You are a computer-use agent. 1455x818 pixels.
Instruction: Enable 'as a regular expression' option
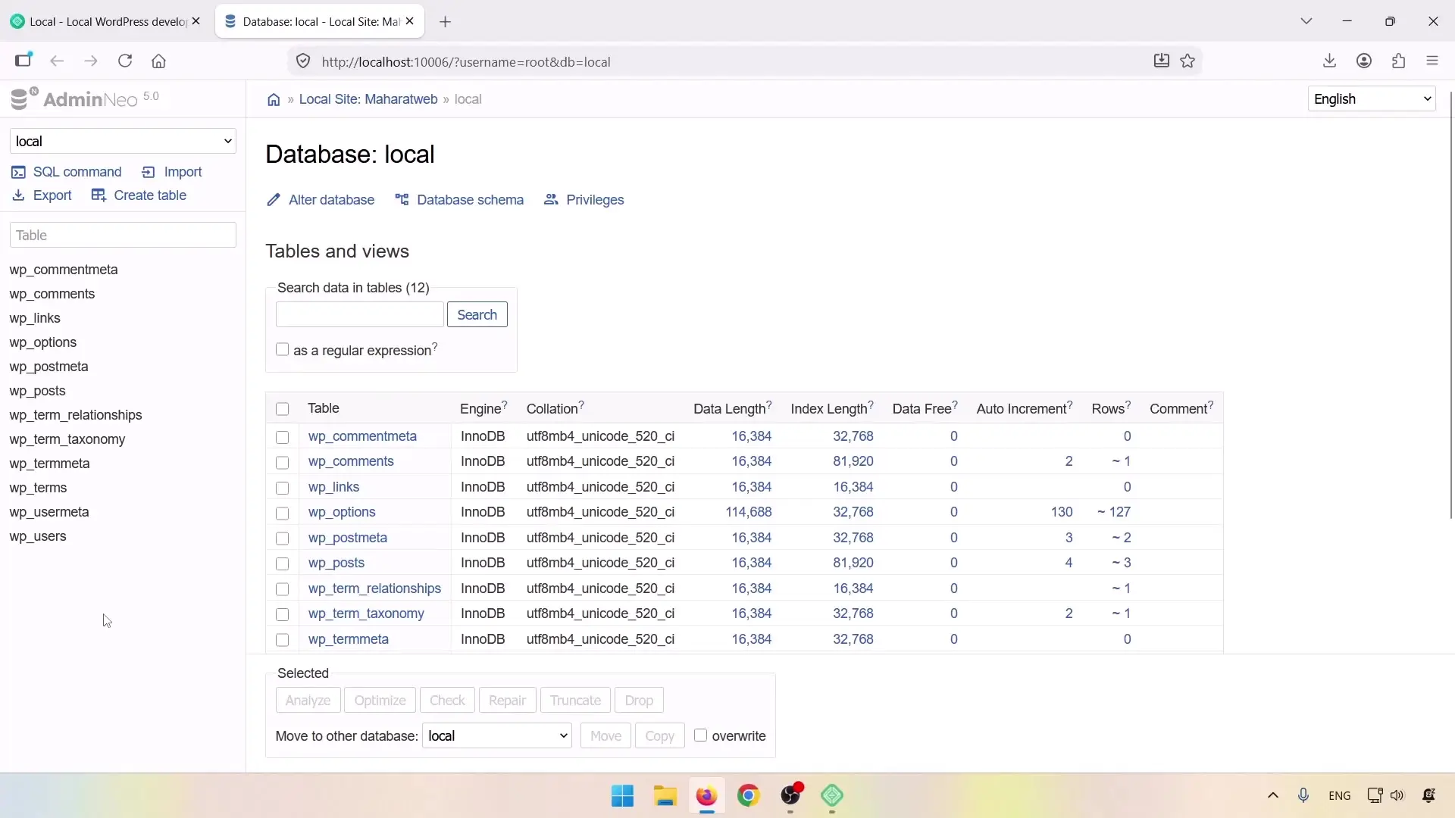pyautogui.click(x=283, y=349)
